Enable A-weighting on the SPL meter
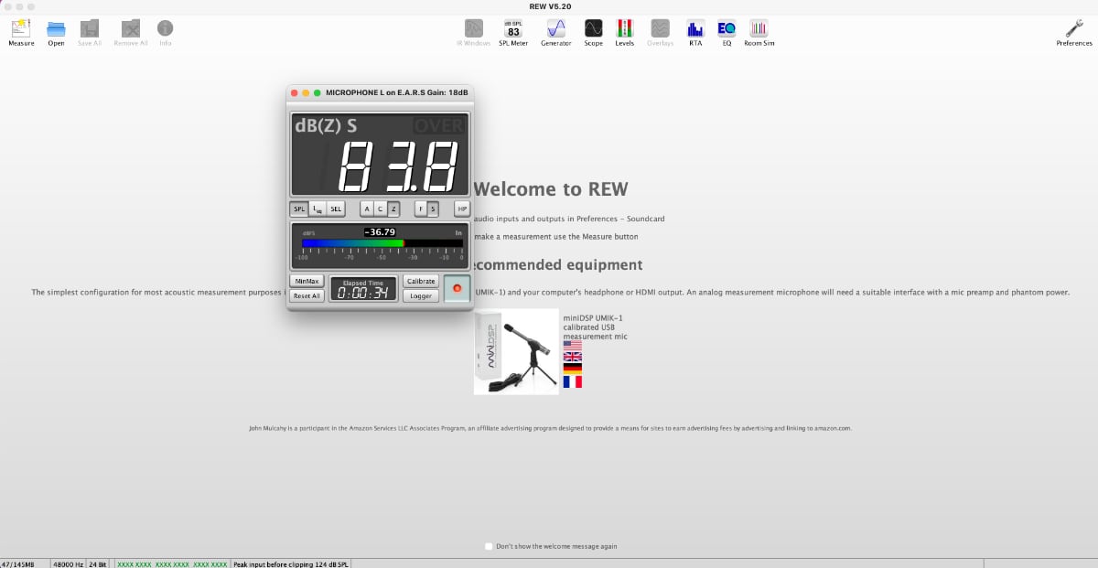The height and width of the screenshot is (568, 1098). coord(369,209)
